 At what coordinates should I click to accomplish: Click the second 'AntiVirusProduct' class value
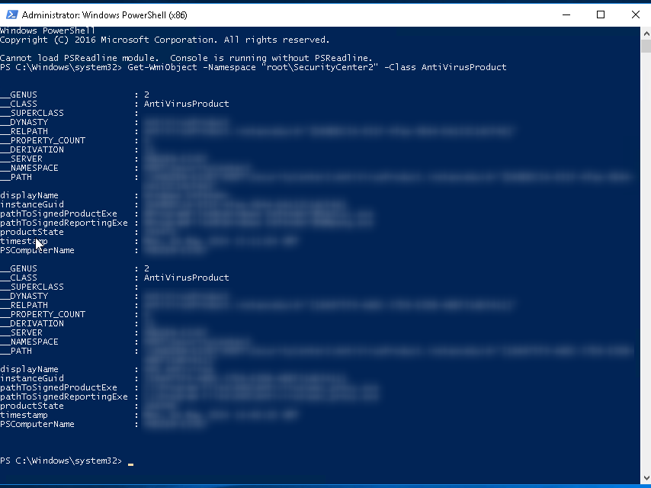[x=187, y=278]
